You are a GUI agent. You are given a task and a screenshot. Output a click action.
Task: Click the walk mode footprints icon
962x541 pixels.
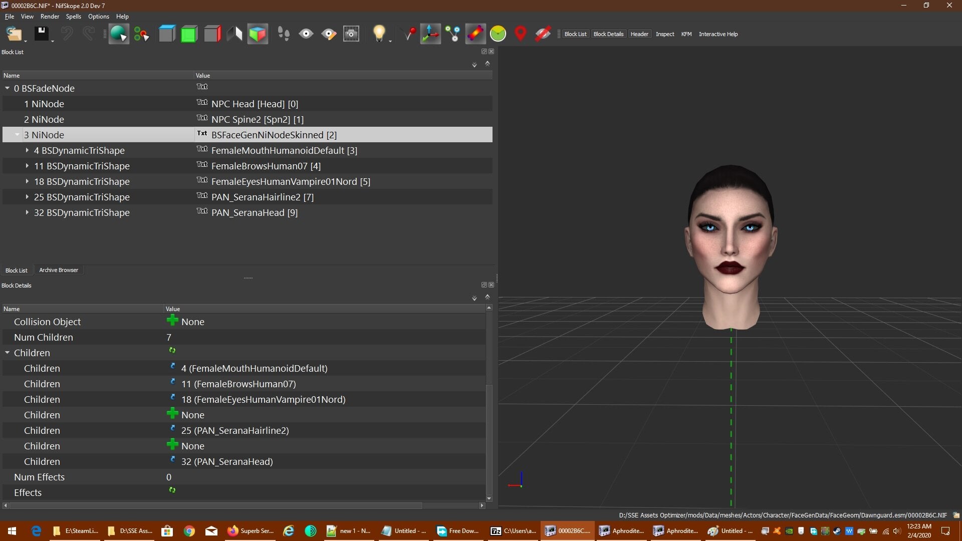pos(284,34)
